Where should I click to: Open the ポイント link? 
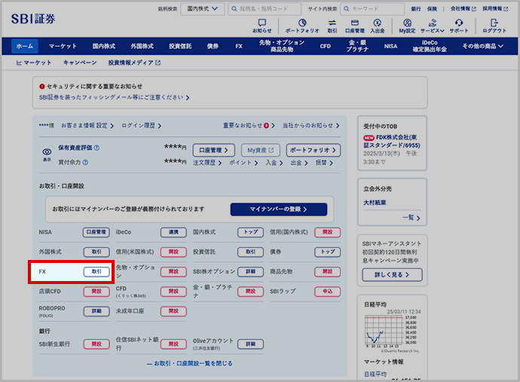[x=243, y=163]
